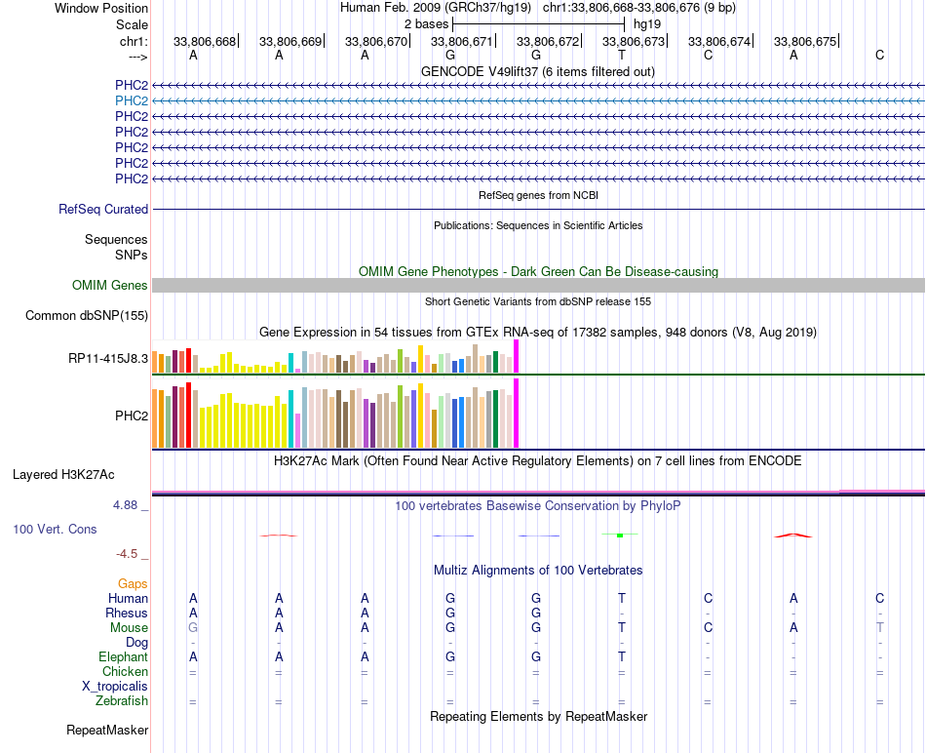Click the Window Position label
The width and height of the screenshot is (926, 753).
101,8
